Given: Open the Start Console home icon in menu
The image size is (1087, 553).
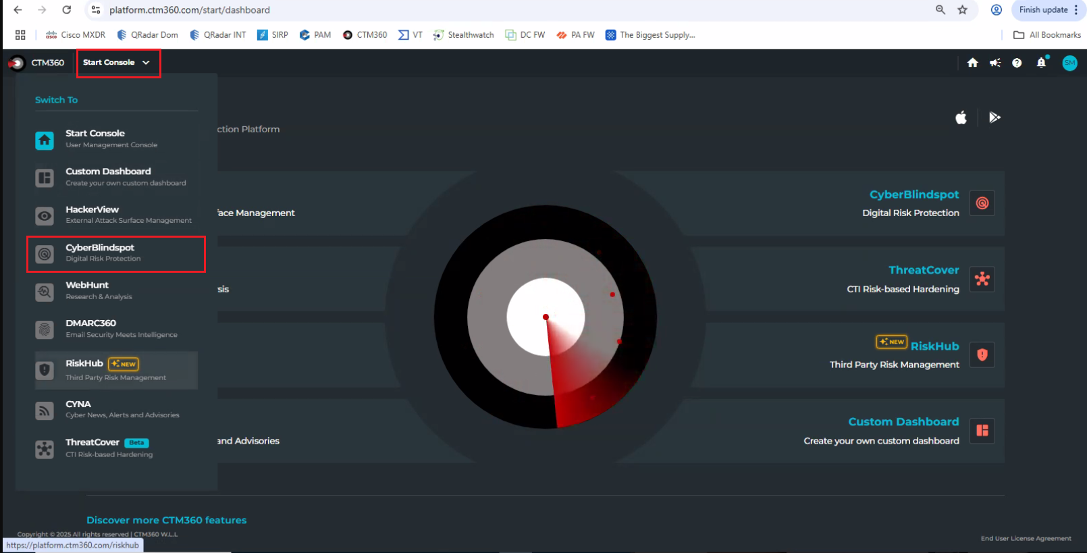Looking at the screenshot, I should [x=45, y=140].
